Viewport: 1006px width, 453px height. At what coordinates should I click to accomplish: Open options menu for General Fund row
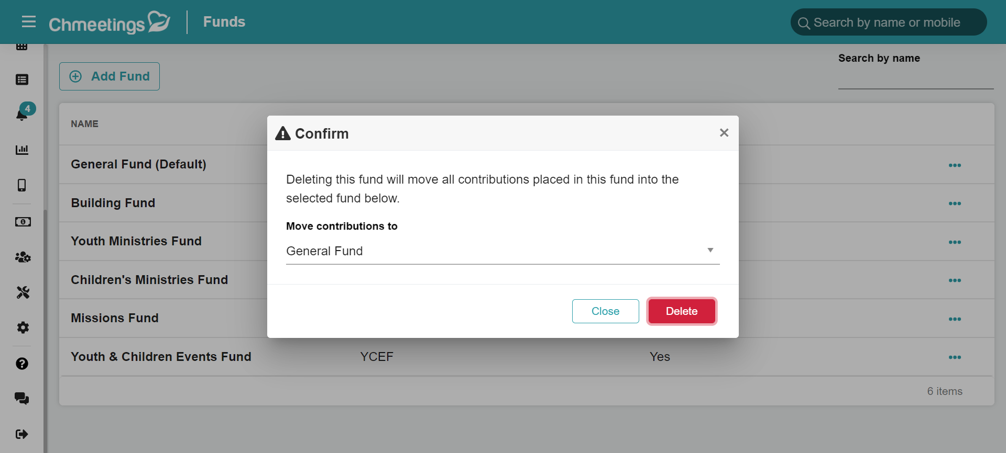(x=955, y=165)
